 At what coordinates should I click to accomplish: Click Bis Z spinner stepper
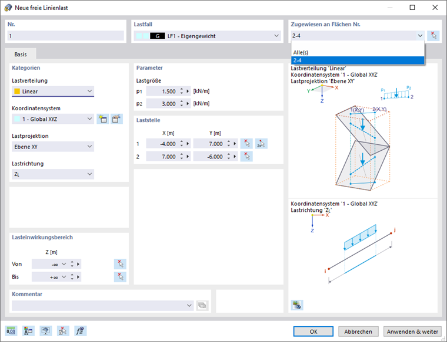[72, 277]
